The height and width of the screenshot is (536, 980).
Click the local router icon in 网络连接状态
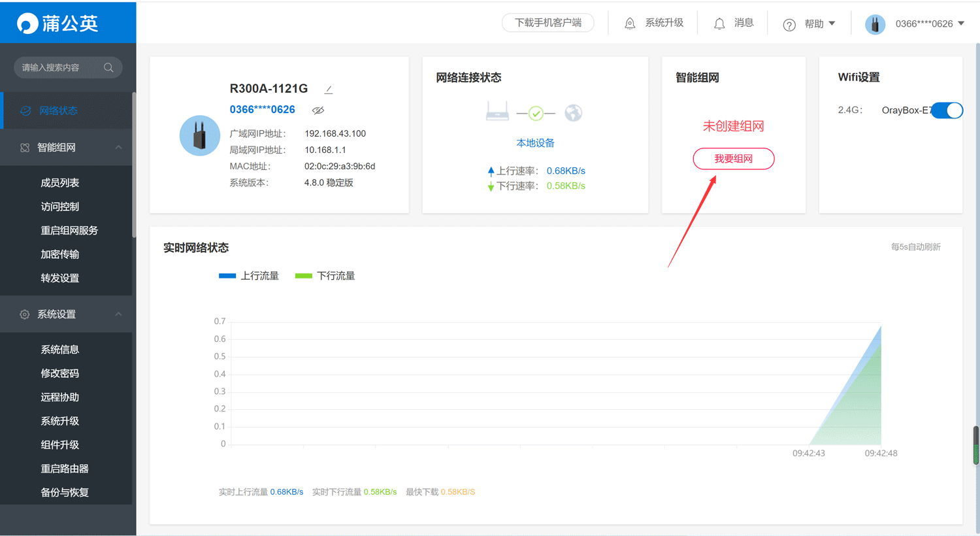497,112
